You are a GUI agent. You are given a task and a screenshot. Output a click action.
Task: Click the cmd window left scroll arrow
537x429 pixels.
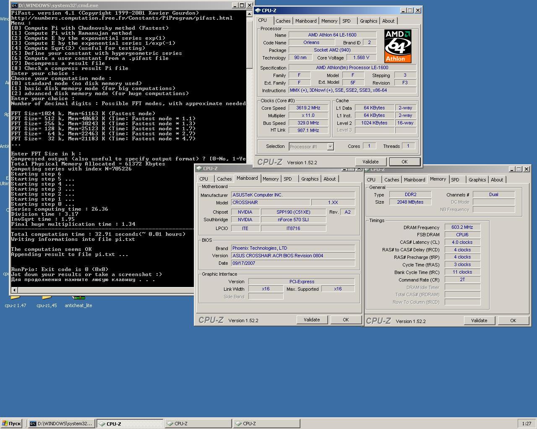pyautogui.click(x=14, y=290)
